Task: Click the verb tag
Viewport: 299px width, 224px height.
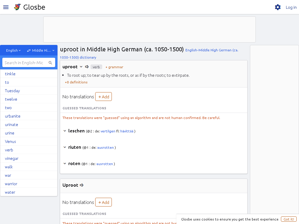Action: 96,67
